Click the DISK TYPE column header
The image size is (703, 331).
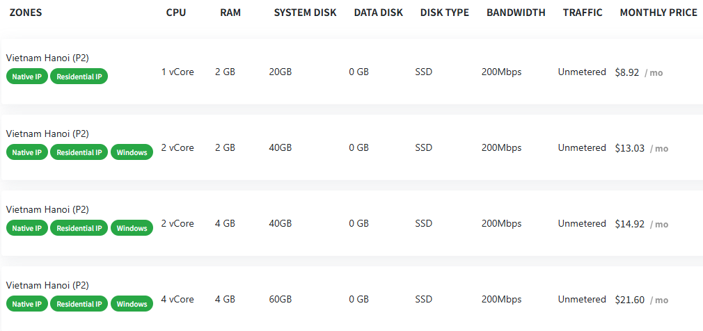444,13
